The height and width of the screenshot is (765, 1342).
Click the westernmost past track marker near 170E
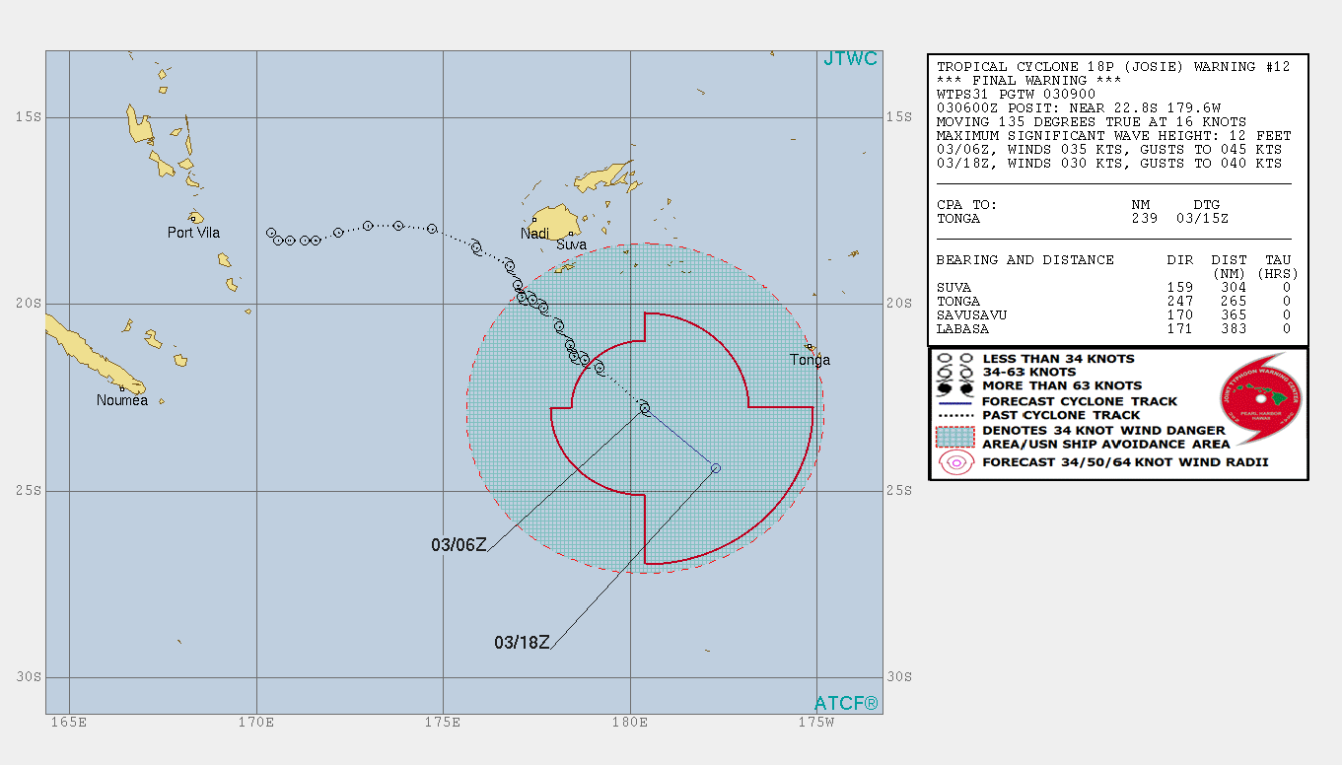(271, 233)
